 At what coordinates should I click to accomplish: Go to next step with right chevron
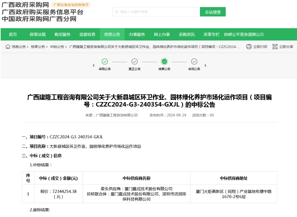[205, 65]
